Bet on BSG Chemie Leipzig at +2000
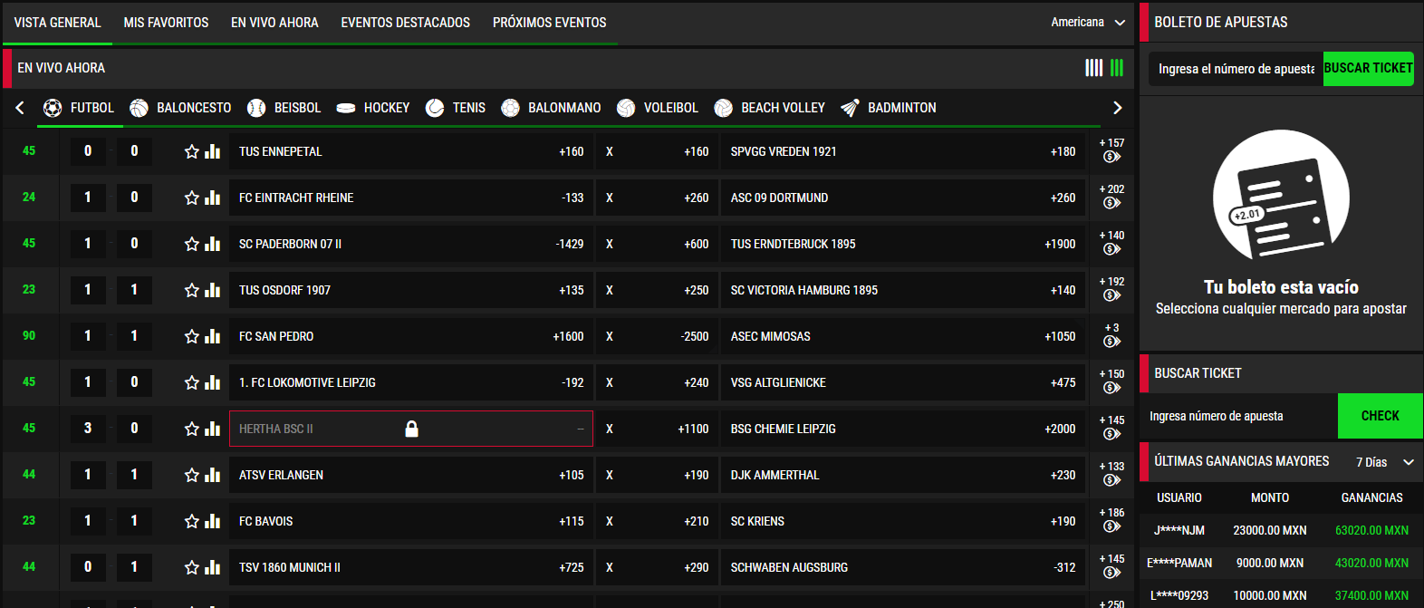This screenshot has width=1424, height=608. coord(903,429)
